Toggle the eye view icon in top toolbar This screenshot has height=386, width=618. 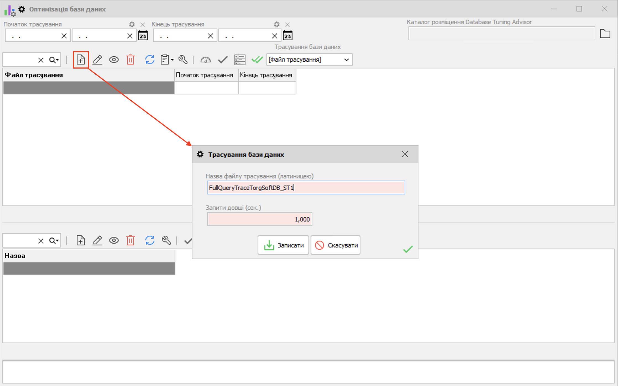pyautogui.click(x=114, y=60)
